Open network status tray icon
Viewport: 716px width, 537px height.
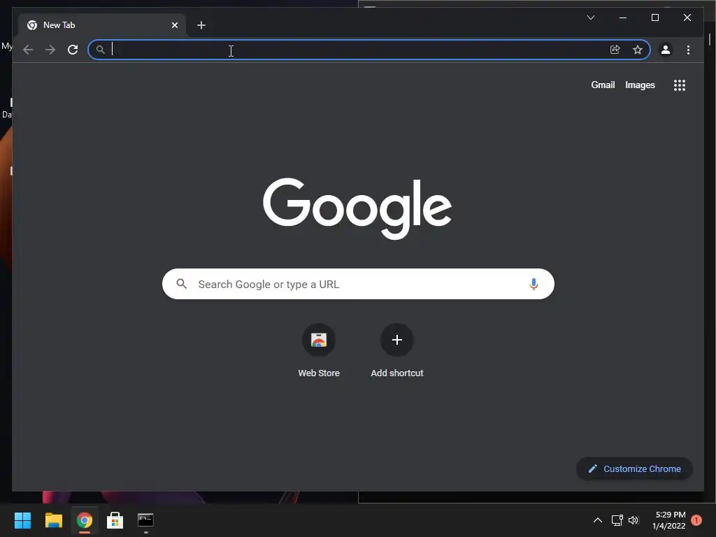pos(617,520)
